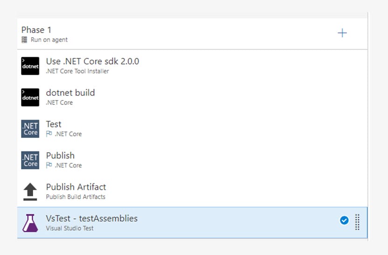Click the .NET Core icon beside Test
The width and height of the screenshot is (388, 255).
[30, 128]
